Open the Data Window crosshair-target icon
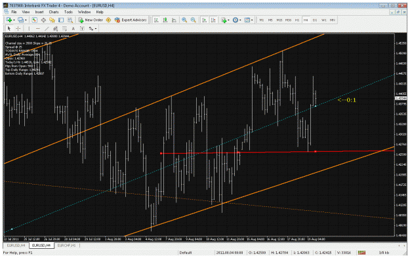This screenshot has width=410, height=258. point(43,20)
